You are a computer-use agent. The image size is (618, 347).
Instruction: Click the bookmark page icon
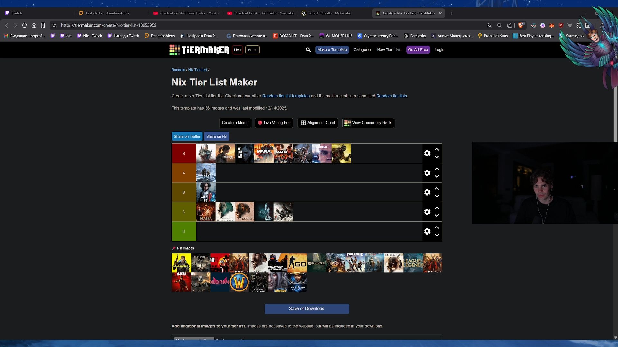click(43, 25)
